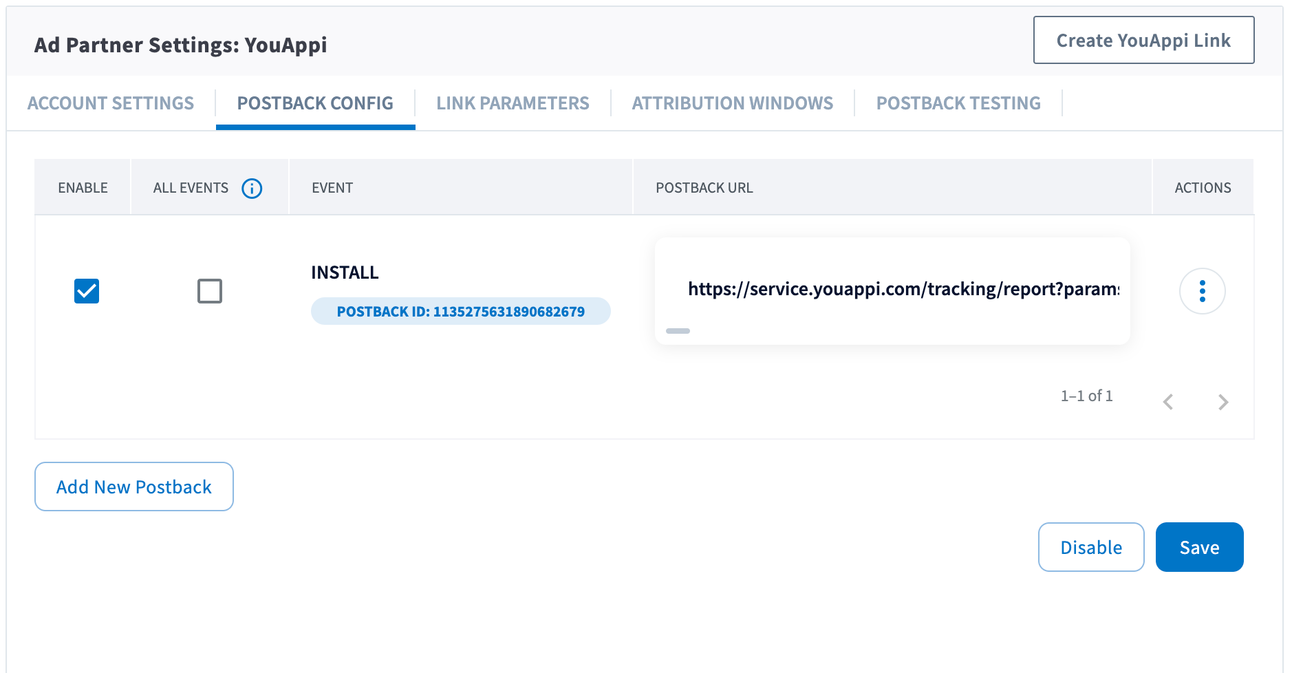Click the All Events info icon
This screenshot has width=1292, height=673.
(x=252, y=188)
